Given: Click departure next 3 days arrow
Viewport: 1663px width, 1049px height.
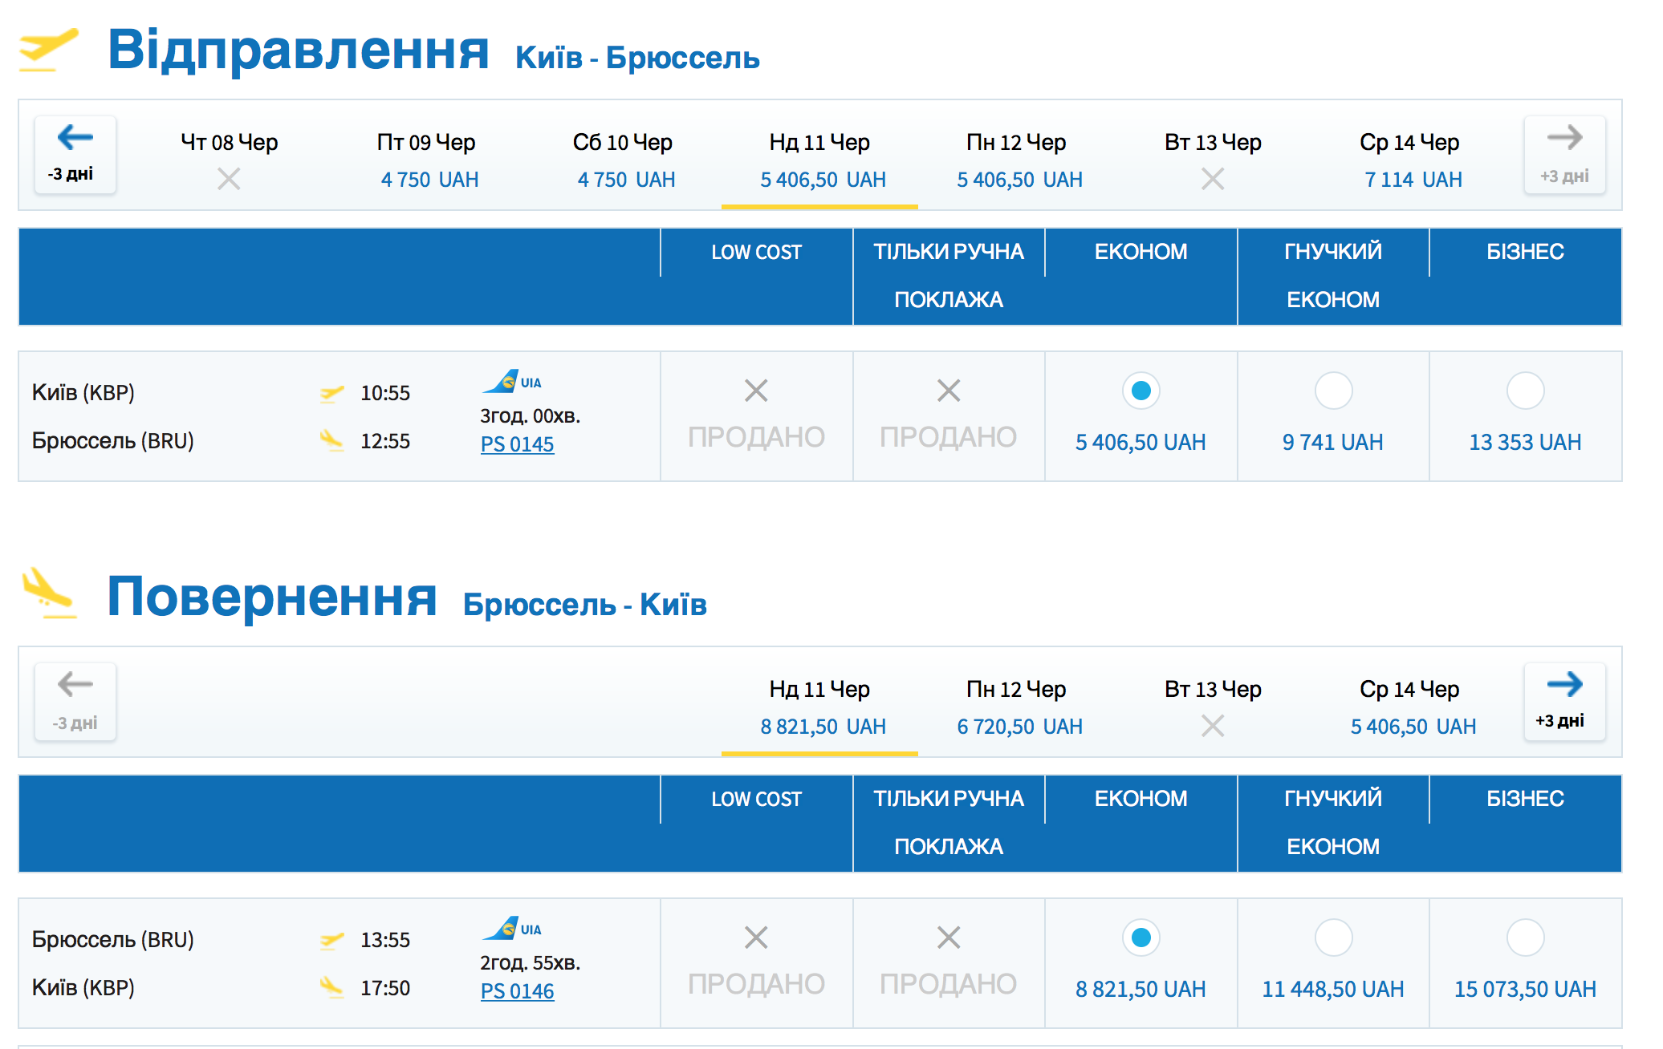Looking at the screenshot, I should point(1564,154).
